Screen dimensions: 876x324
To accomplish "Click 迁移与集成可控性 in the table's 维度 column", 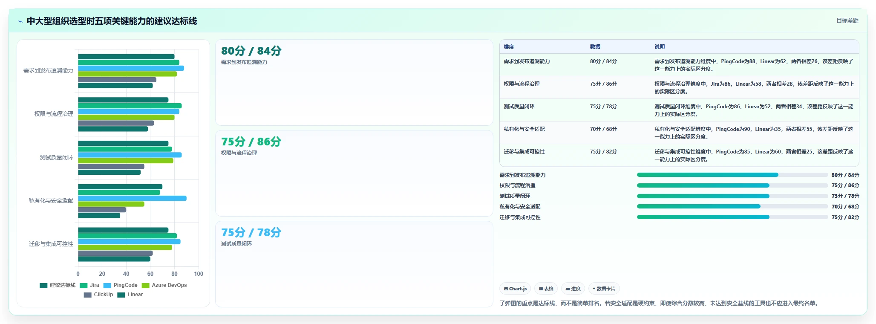I will 524,152.
